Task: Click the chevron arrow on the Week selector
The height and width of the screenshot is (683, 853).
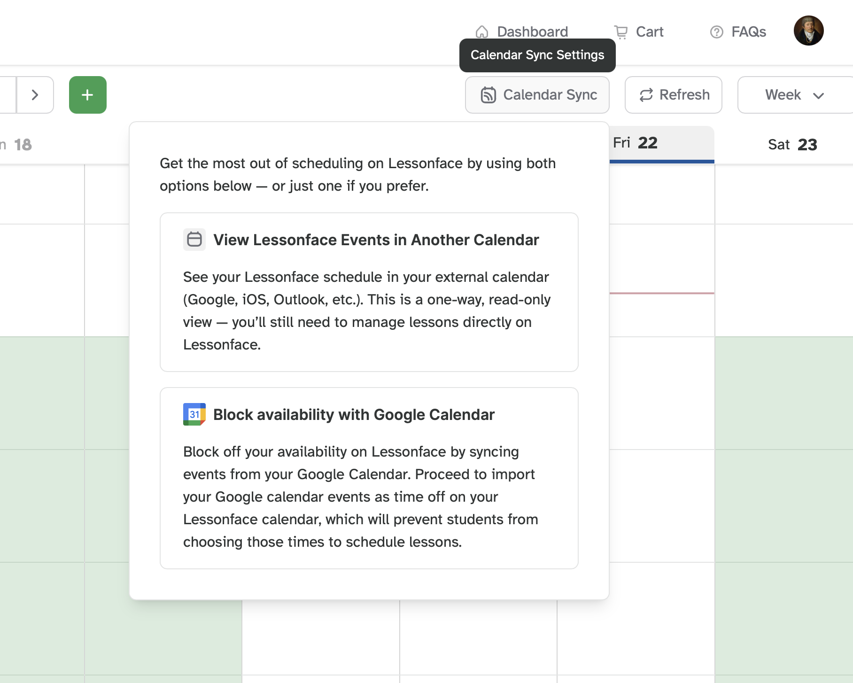Action: pyautogui.click(x=818, y=95)
